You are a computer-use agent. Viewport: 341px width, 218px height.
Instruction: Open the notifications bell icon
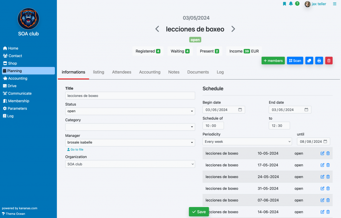point(291,4)
